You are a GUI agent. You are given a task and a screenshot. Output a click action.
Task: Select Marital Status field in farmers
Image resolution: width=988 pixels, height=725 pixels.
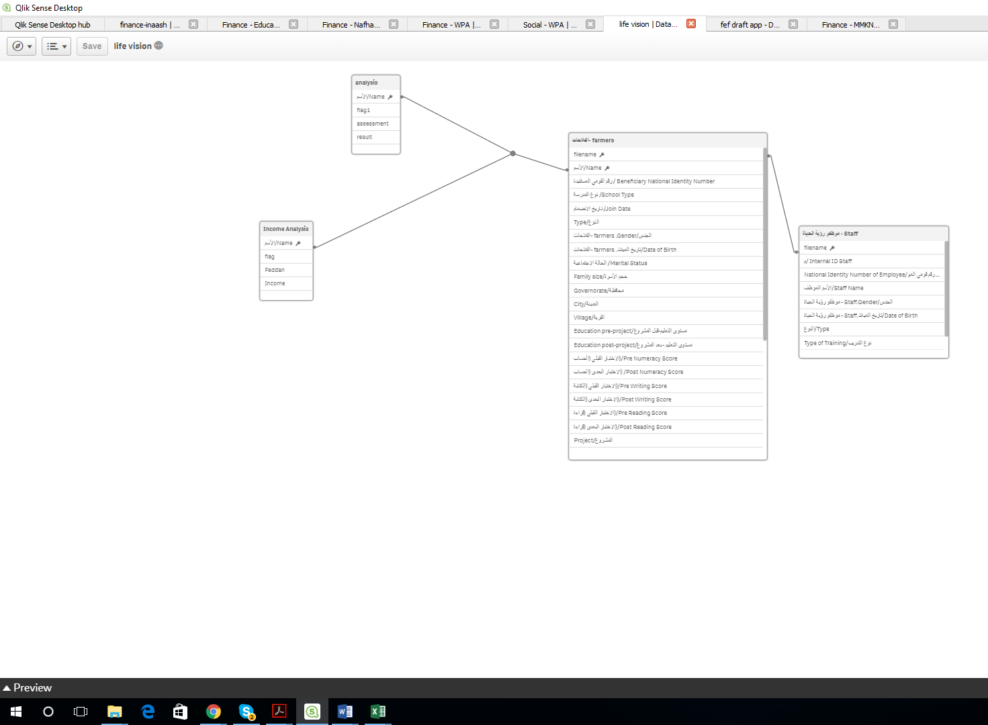[x=666, y=263]
